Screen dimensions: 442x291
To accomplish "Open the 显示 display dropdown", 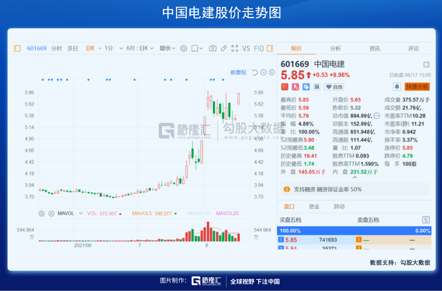I will [167, 48].
